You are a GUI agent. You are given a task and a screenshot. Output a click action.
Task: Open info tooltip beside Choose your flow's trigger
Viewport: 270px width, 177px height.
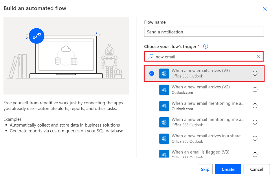coord(205,46)
